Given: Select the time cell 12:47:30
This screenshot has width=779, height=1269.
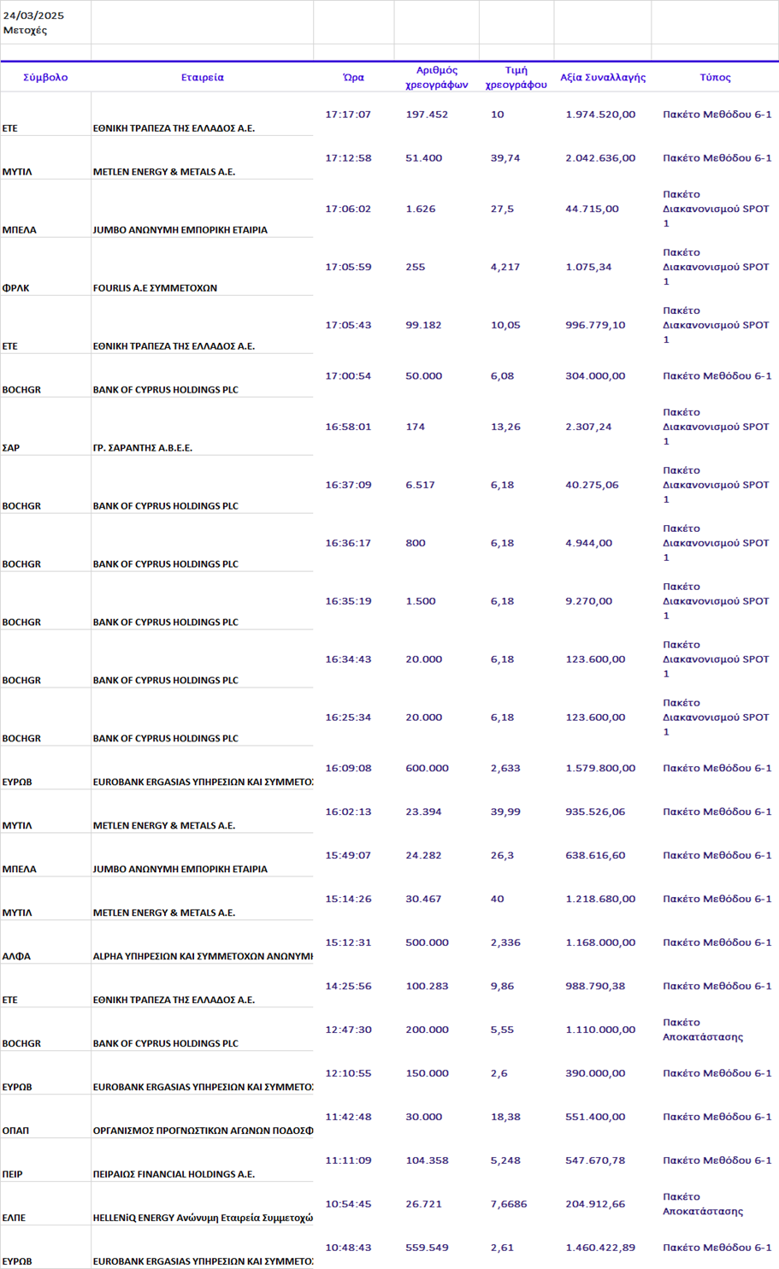Looking at the screenshot, I should [348, 1030].
